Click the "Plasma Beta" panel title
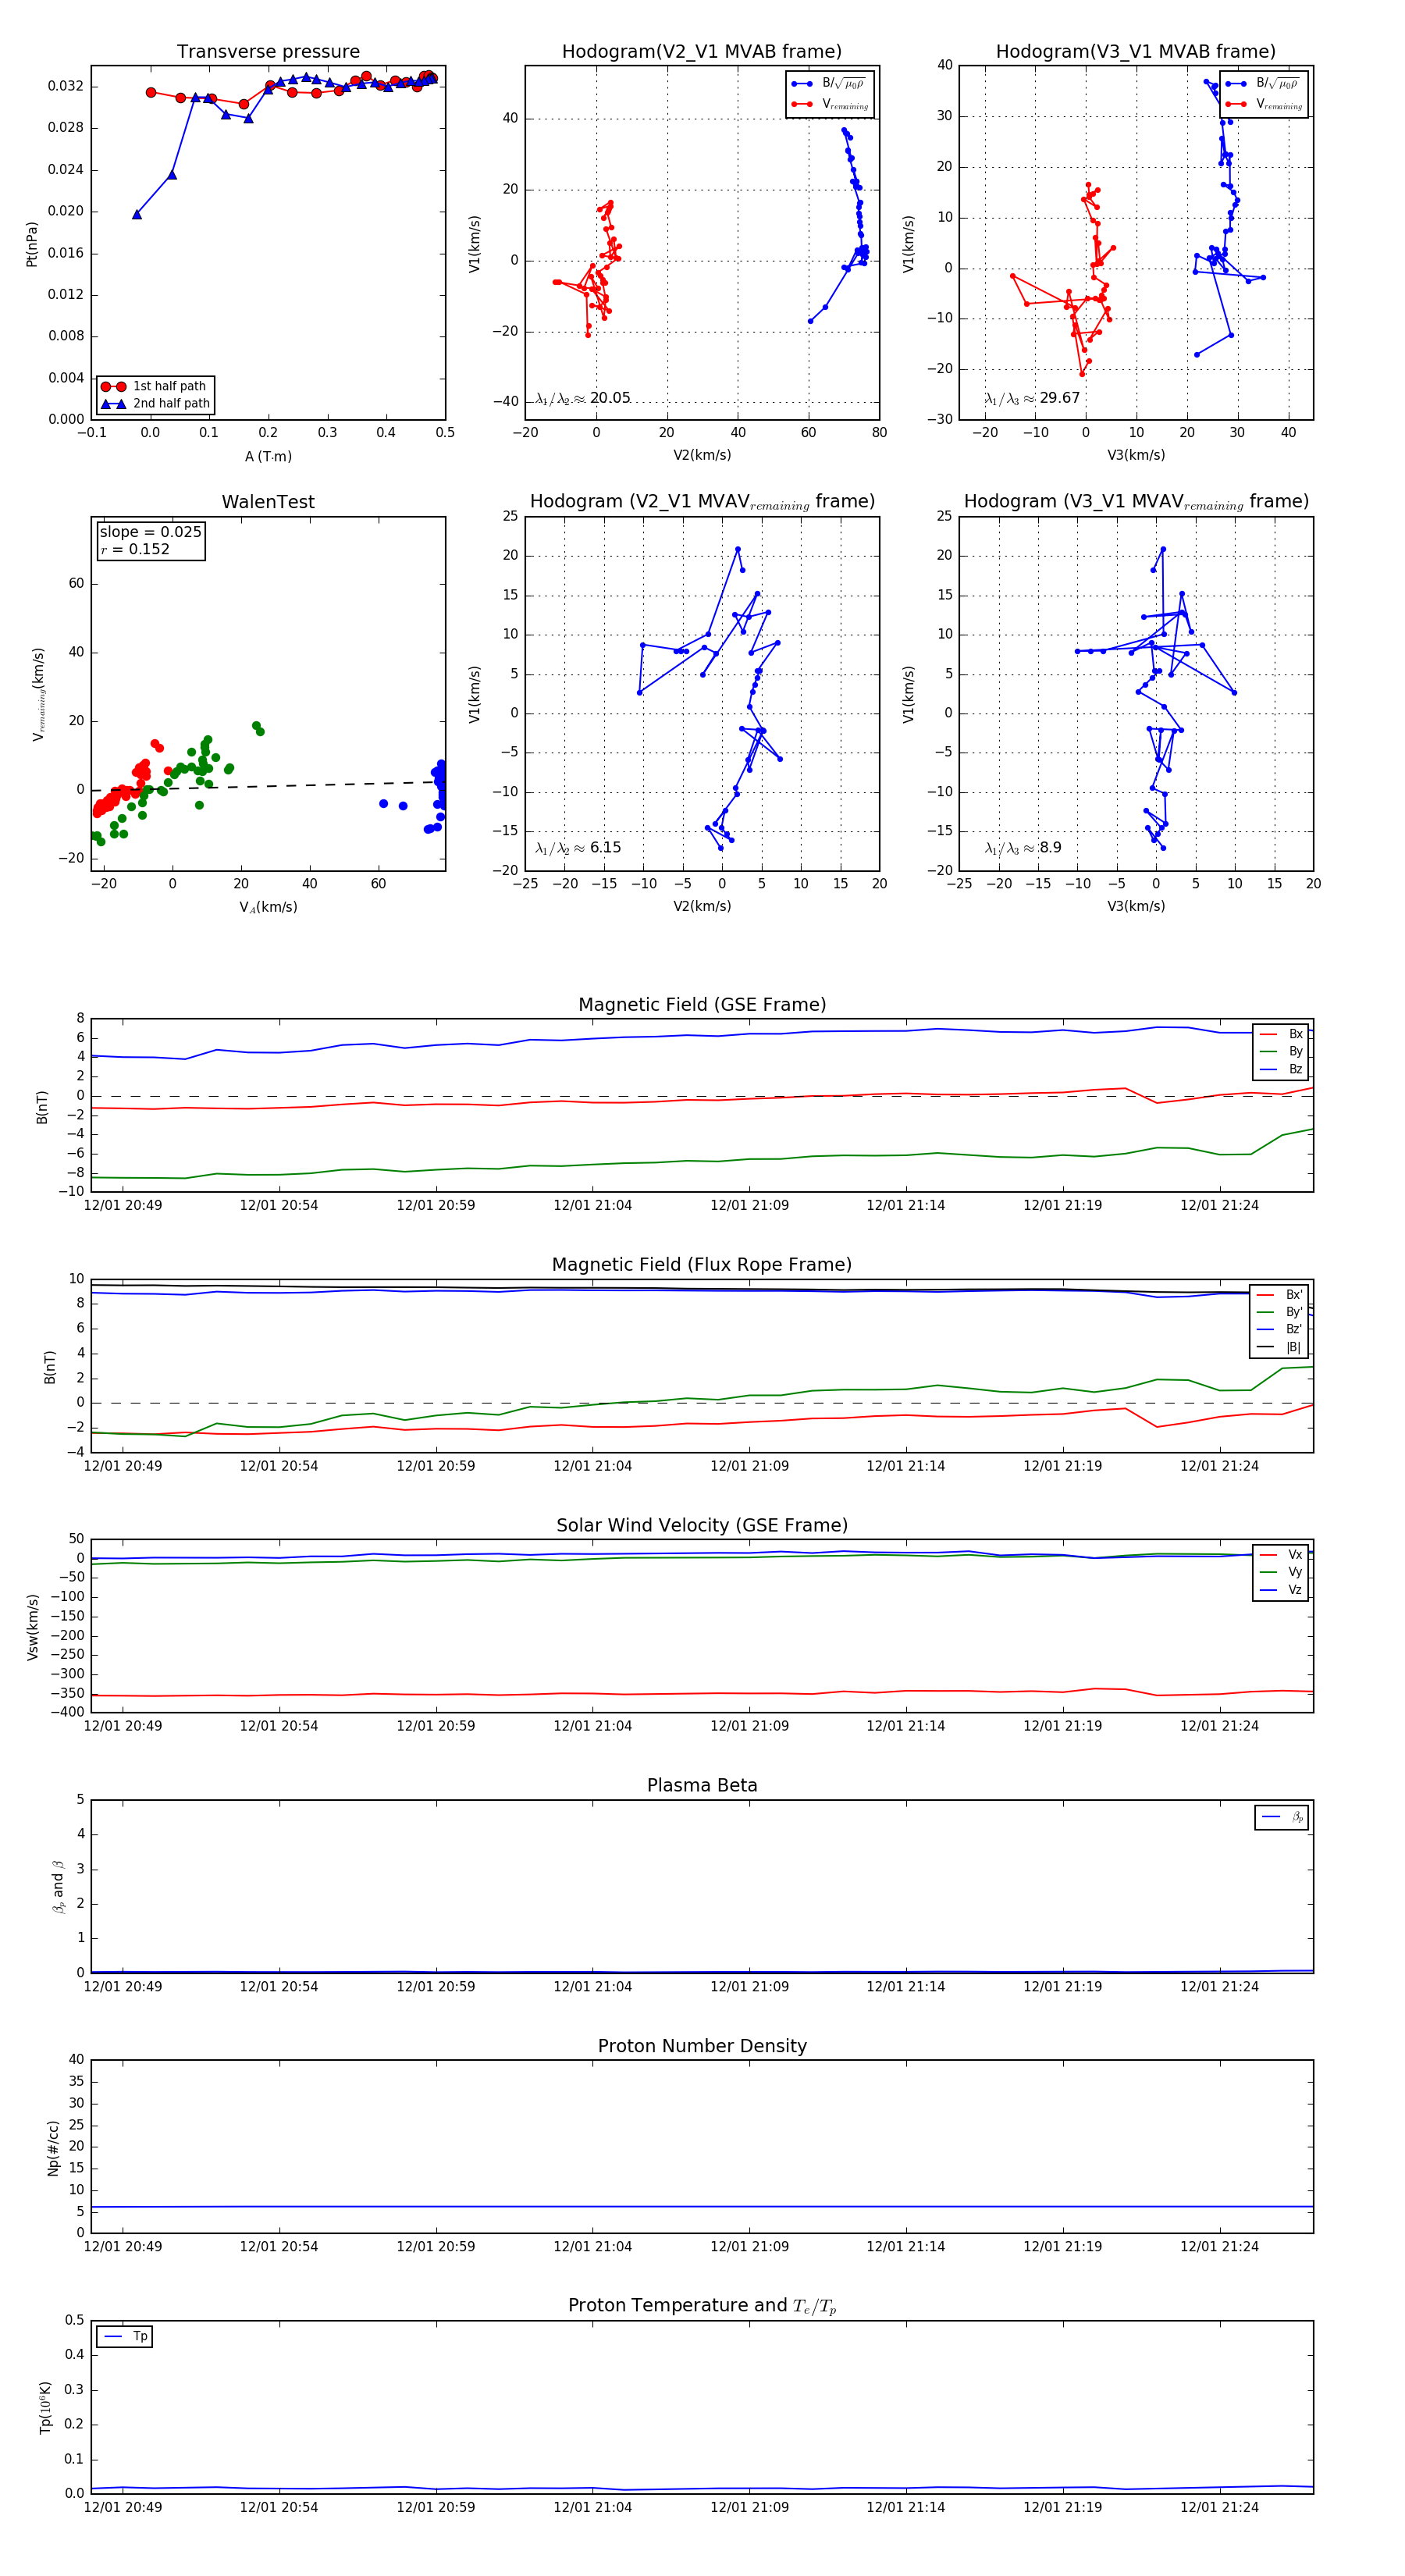 [702, 1785]
